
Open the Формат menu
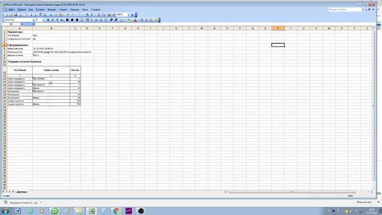coord(52,10)
